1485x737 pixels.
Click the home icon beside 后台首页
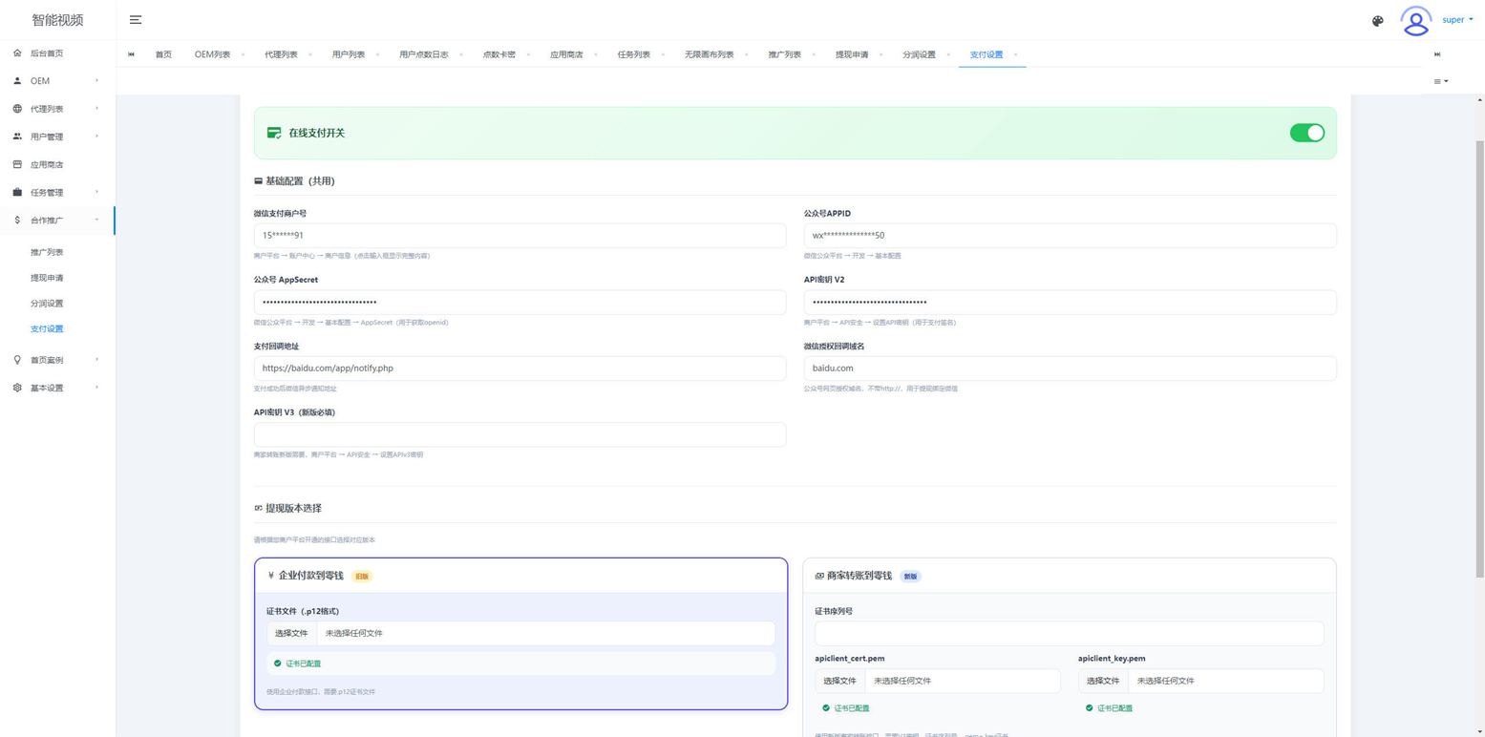point(17,53)
